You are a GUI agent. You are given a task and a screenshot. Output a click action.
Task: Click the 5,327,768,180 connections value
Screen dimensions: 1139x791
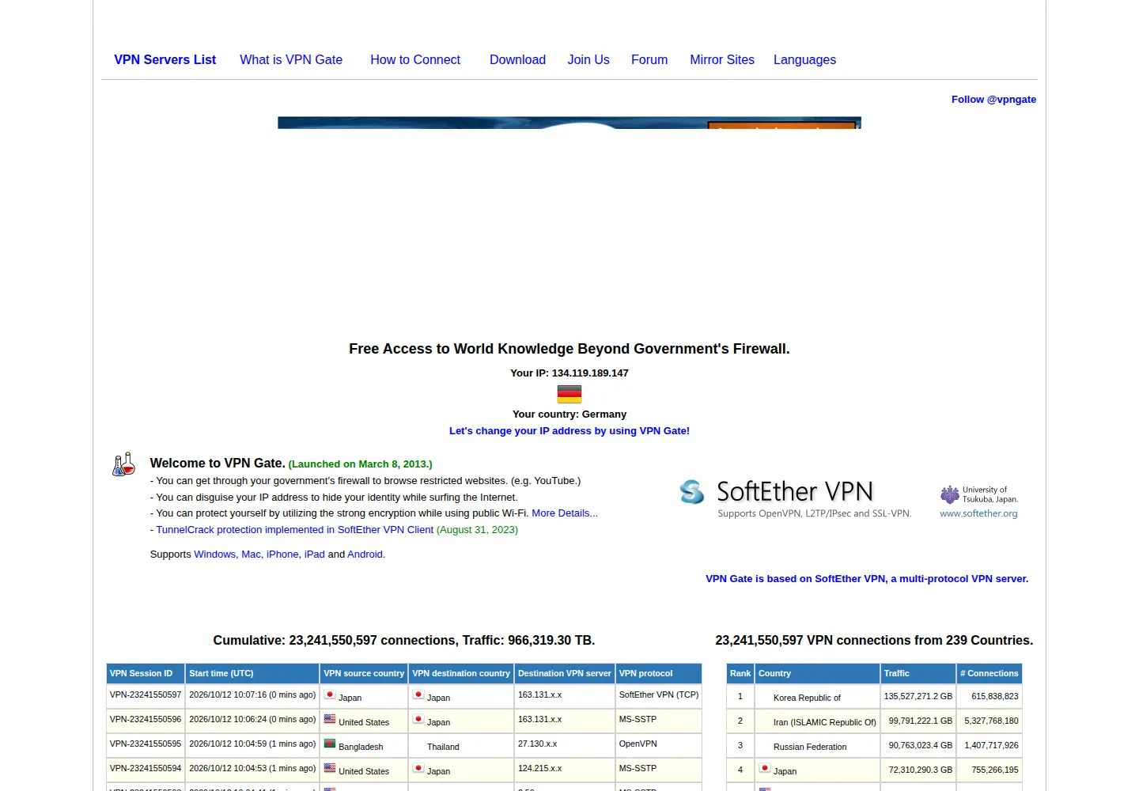coord(991,721)
